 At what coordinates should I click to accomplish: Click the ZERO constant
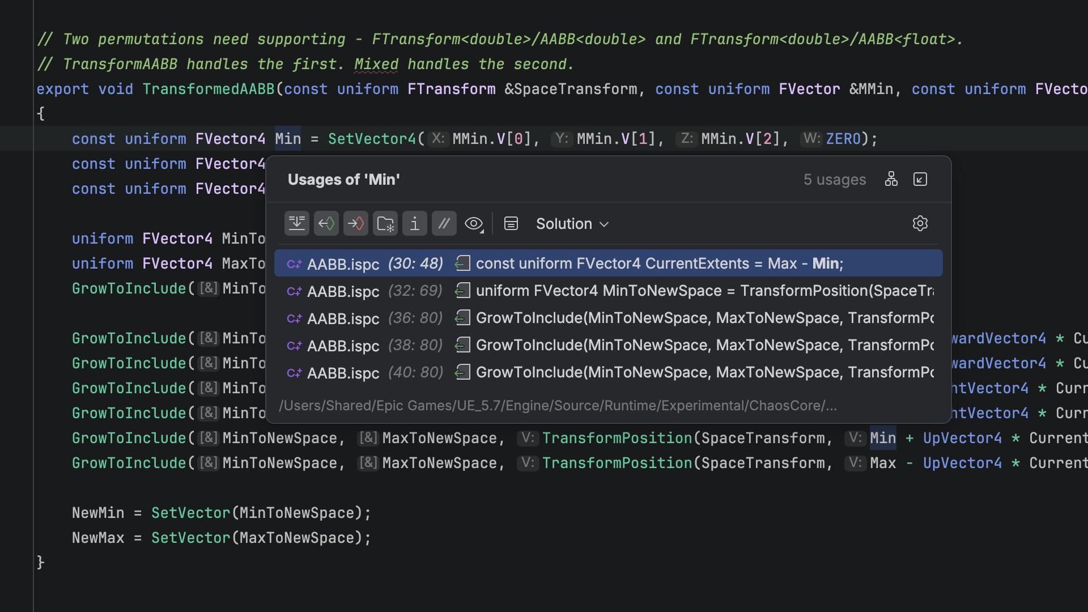[843, 139]
